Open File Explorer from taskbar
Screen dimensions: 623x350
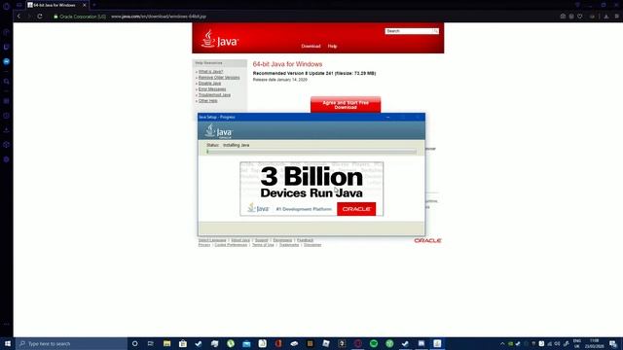(166, 343)
